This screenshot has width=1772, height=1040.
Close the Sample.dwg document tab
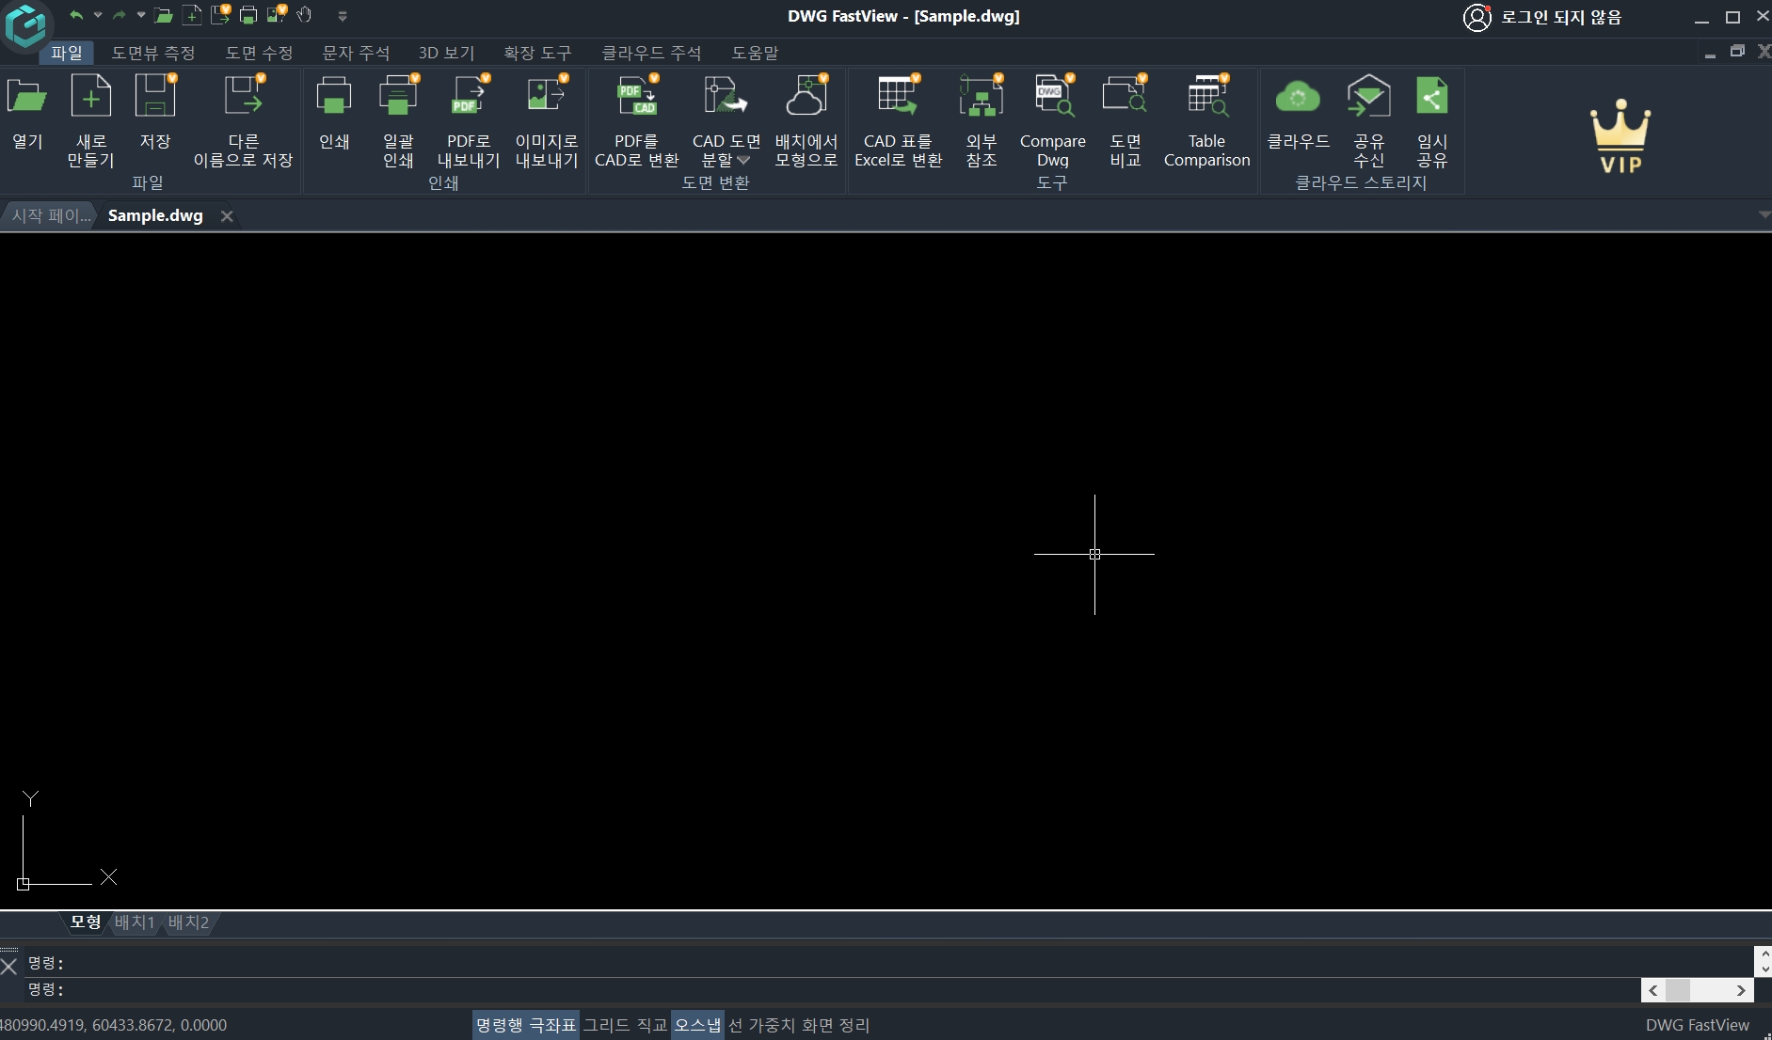coord(227,216)
